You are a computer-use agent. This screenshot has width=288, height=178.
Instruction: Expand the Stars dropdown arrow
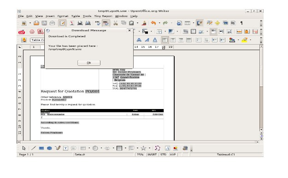[149, 148]
